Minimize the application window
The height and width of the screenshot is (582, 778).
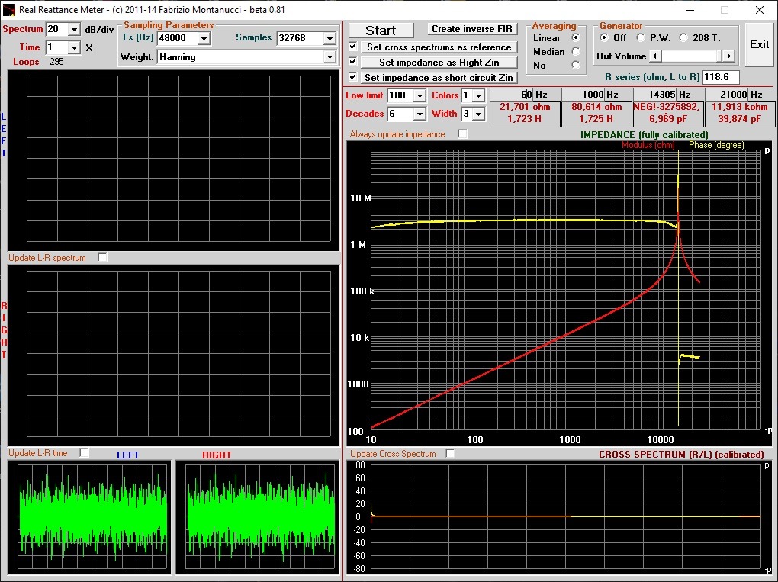(x=690, y=10)
